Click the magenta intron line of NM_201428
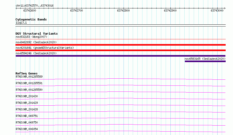The width and height of the screenshot is (233, 135). pyautogui.click(x=120, y=111)
